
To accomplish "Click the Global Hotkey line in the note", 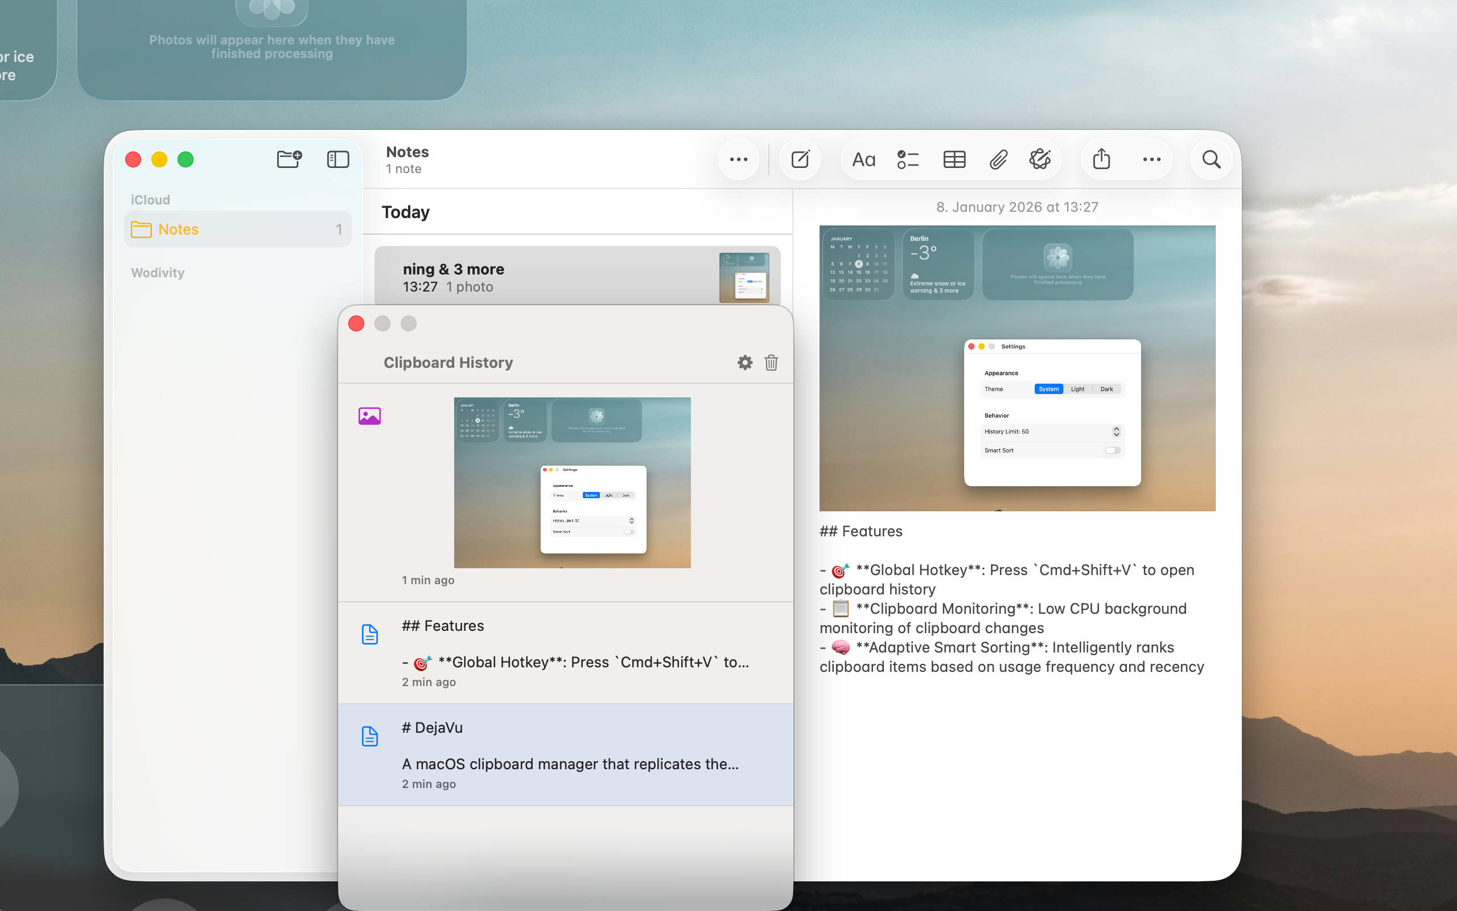I will click(1007, 580).
